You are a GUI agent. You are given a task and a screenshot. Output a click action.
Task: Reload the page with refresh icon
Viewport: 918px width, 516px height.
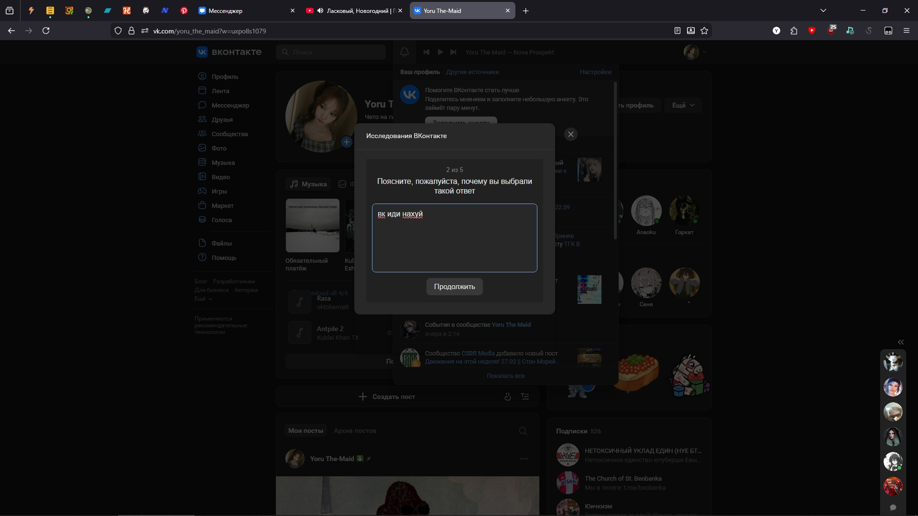click(46, 31)
